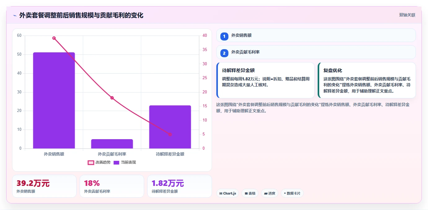The height and width of the screenshot is (210, 428).
Task: Click the x-axis label 待解释差异金额
Action: tap(170, 154)
